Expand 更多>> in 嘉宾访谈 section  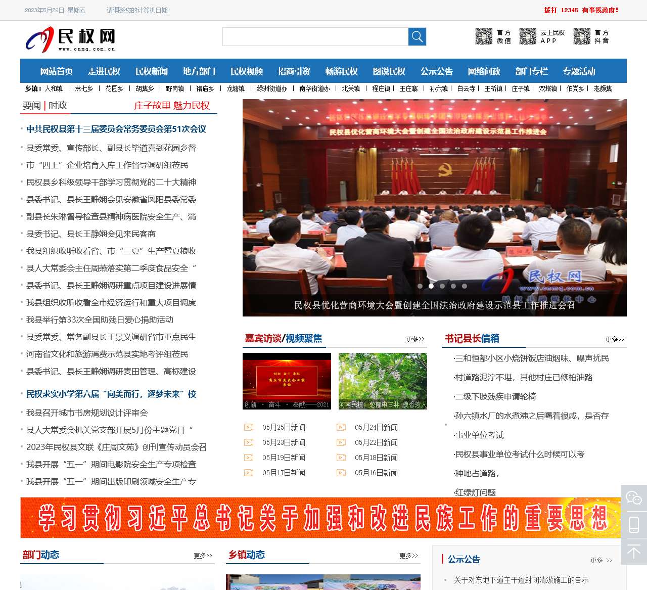(415, 339)
